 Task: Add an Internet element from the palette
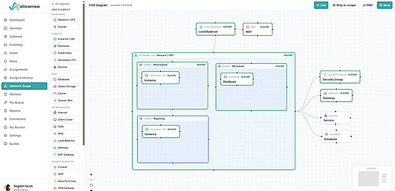[x=65, y=113]
